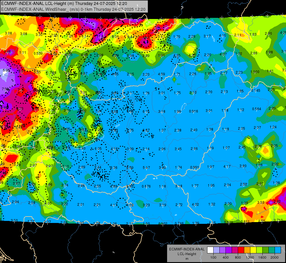Click the 6.67 grid value

click(146, 130)
